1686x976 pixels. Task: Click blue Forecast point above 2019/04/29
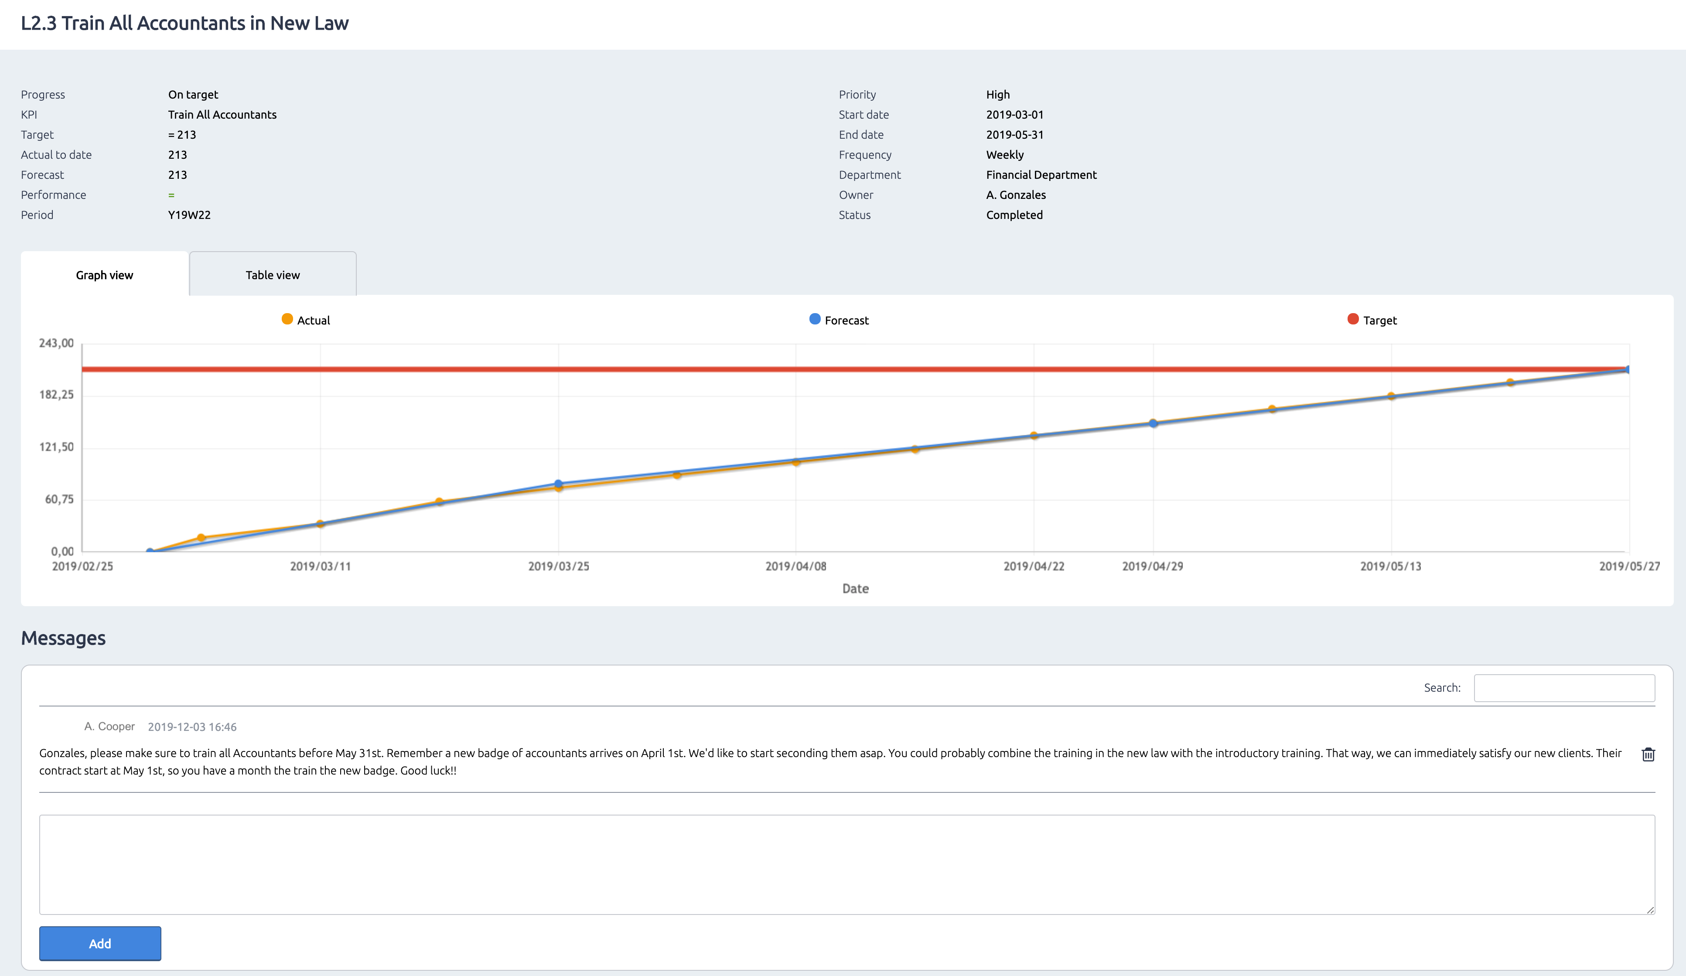(x=1153, y=423)
